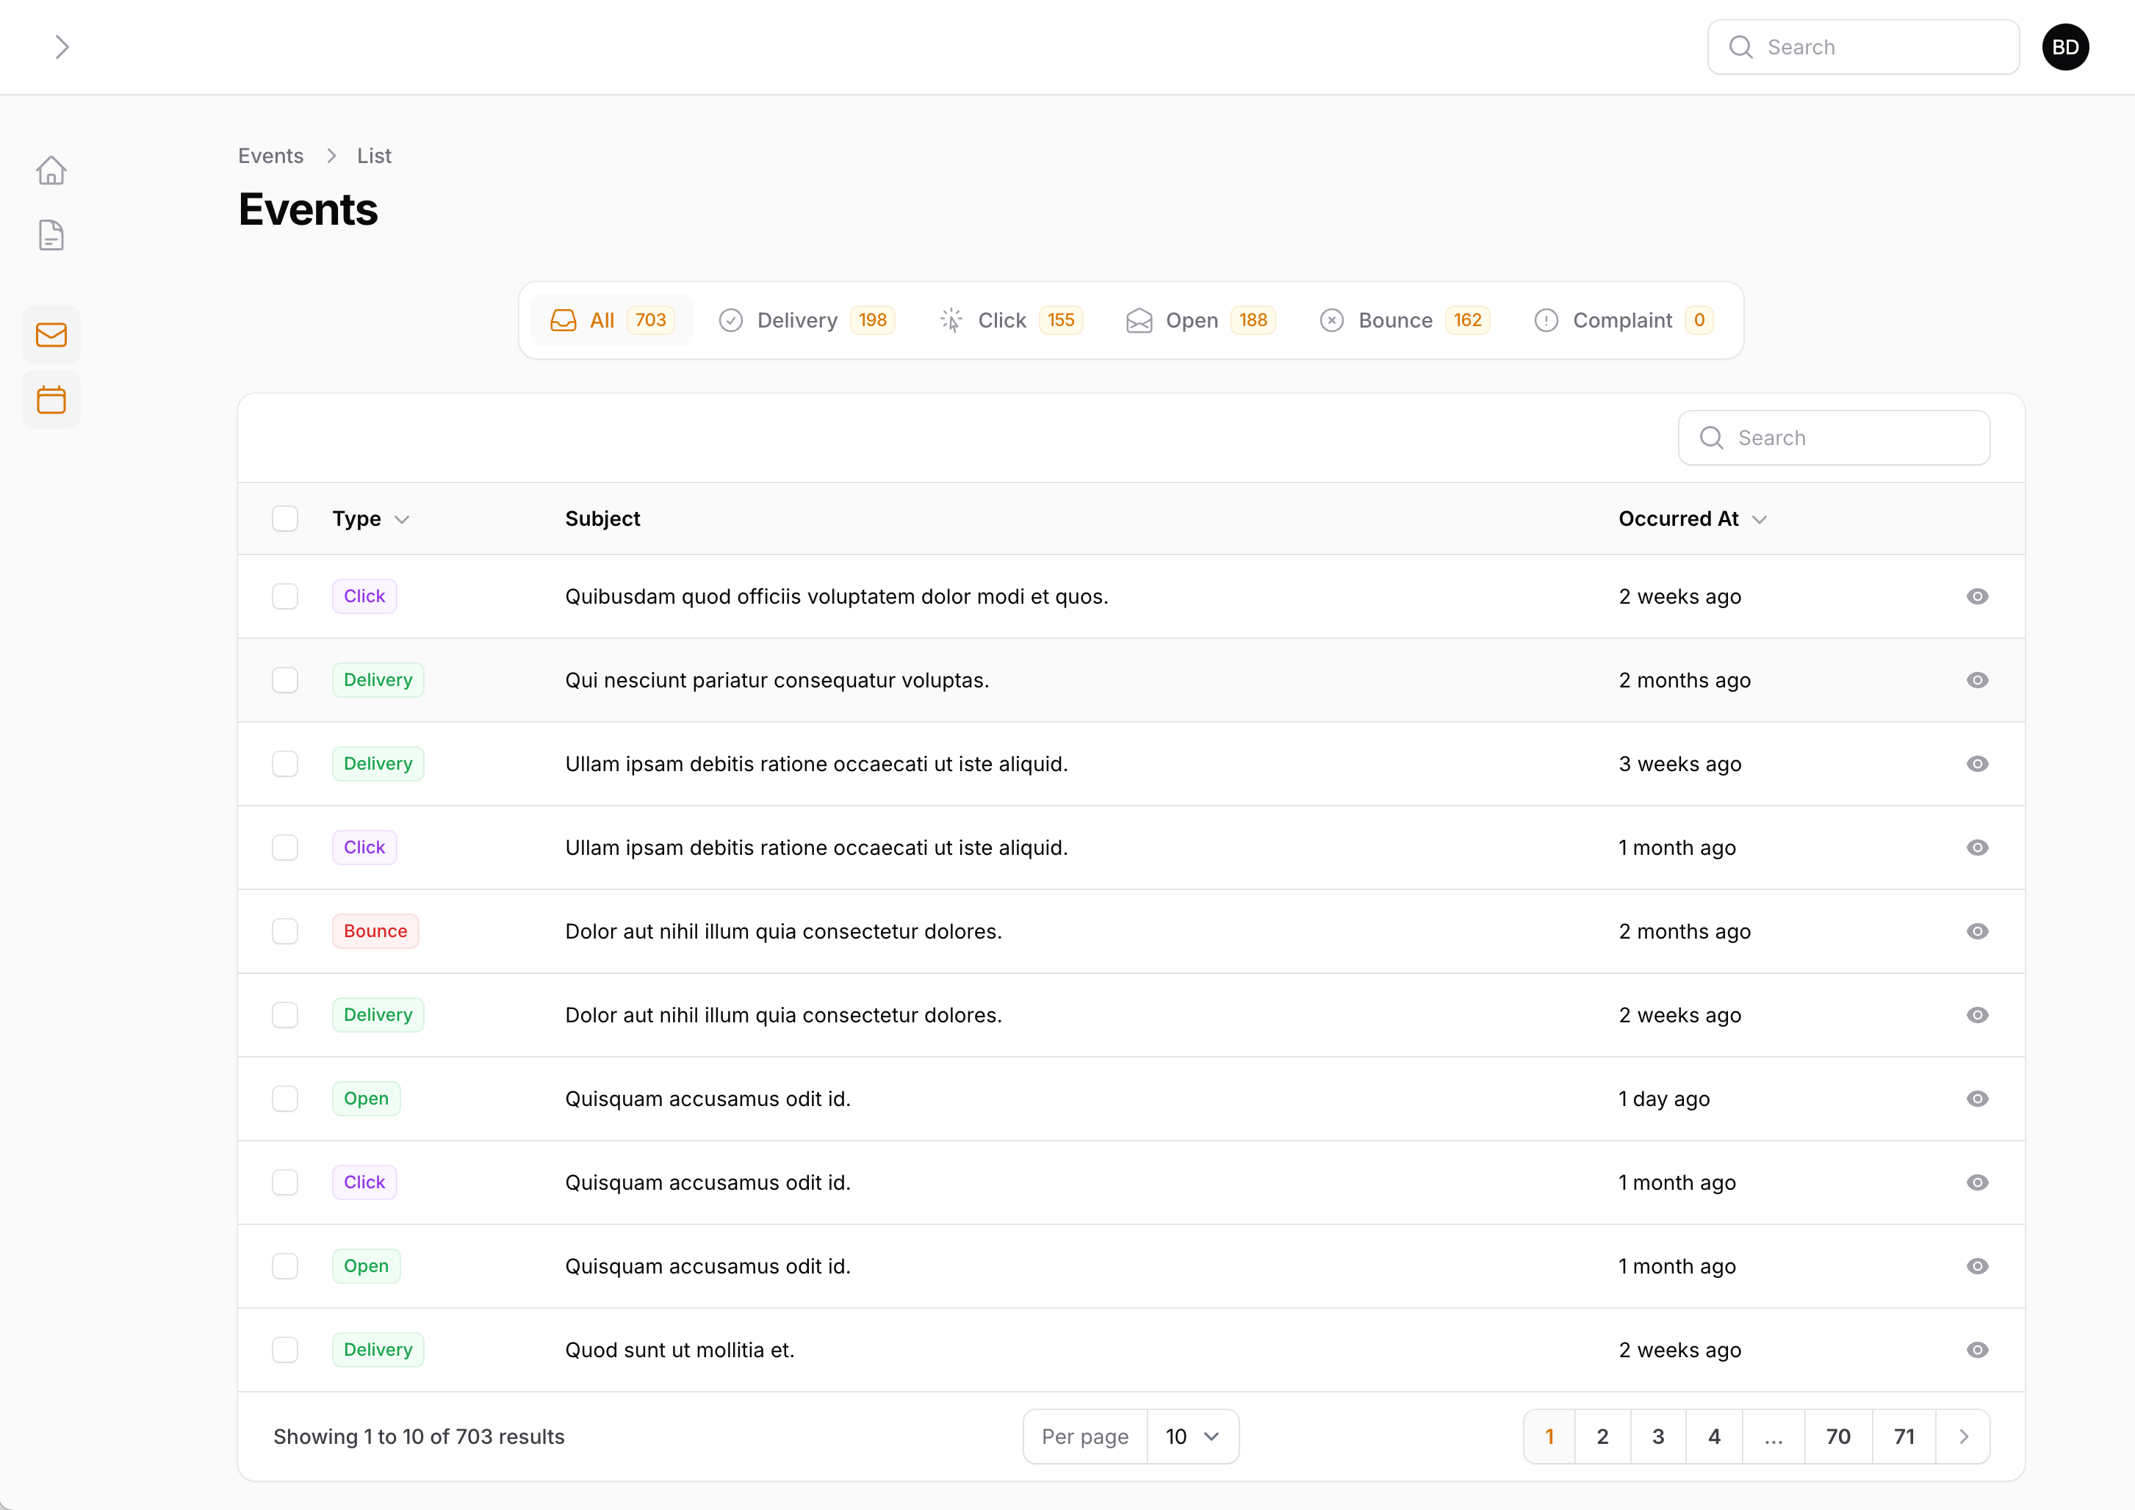Image resolution: width=2135 pixels, height=1510 pixels.
Task: Check the select-all checkbox in header
Action: coord(284,519)
